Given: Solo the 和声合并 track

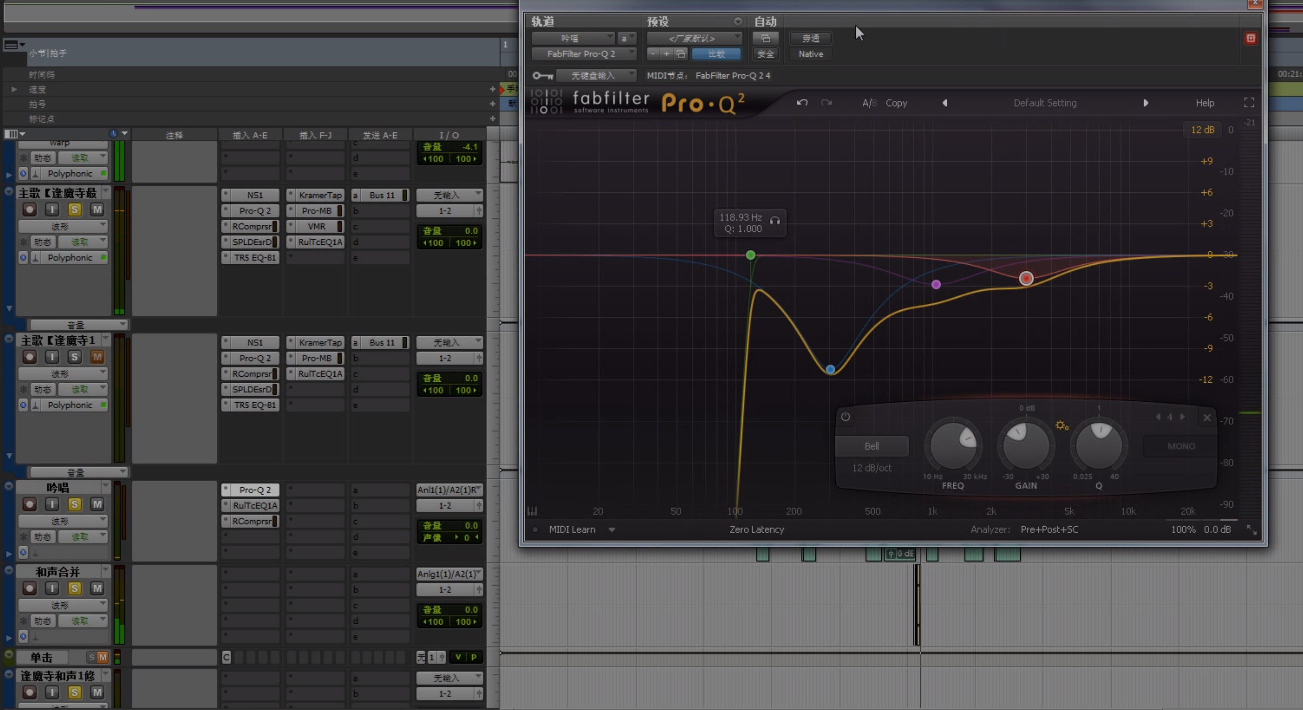Looking at the screenshot, I should [x=74, y=588].
